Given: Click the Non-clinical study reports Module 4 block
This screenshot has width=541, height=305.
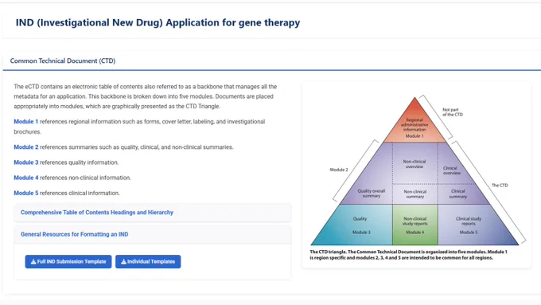Looking at the screenshot, I should [415, 225].
